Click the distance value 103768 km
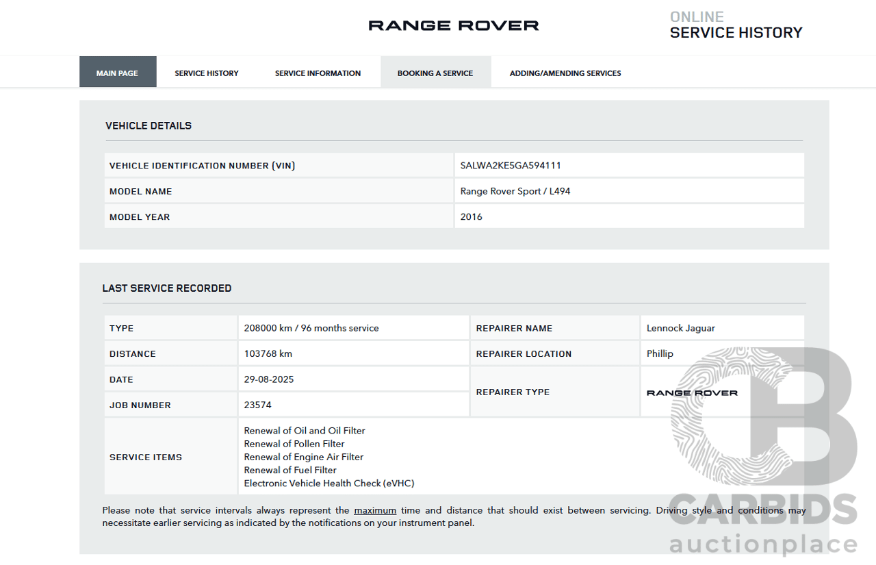 [268, 354]
